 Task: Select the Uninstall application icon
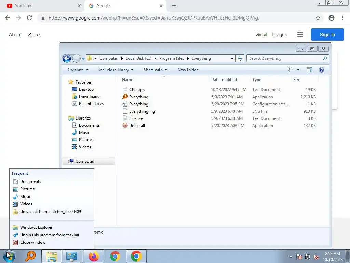(125, 125)
